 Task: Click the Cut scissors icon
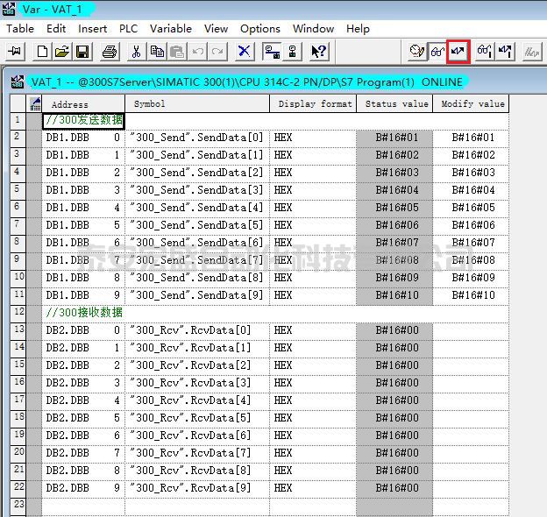pyautogui.click(x=137, y=52)
